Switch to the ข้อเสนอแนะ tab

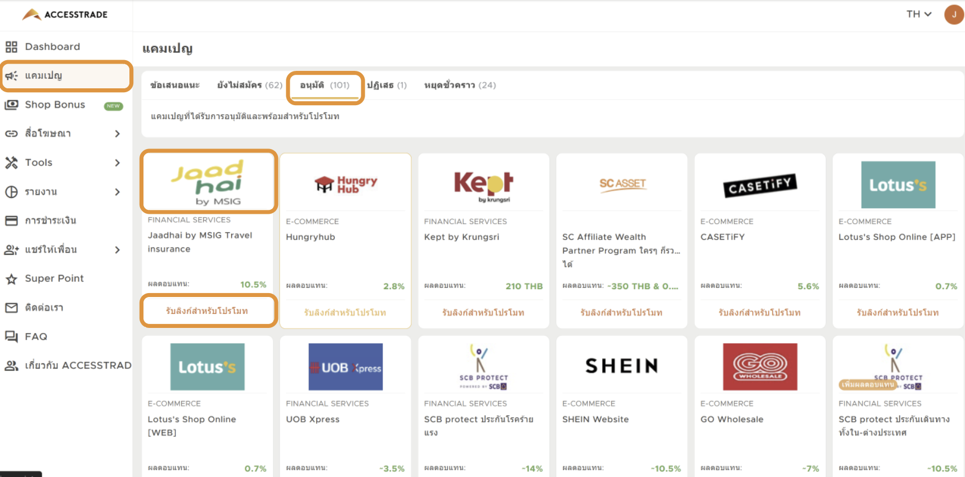coord(175,85)
